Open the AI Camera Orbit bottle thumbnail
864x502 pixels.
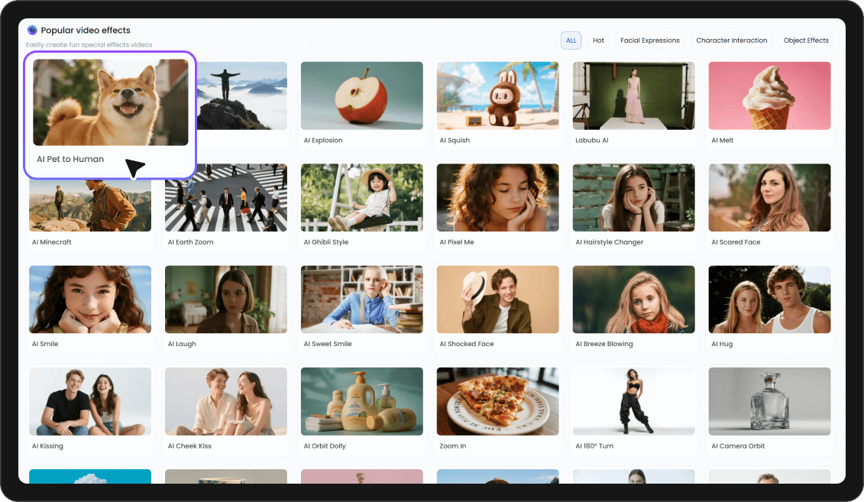point(769,401)
